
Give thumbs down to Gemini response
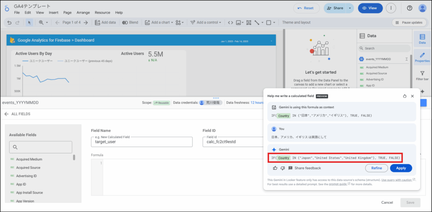pos(282,168)
